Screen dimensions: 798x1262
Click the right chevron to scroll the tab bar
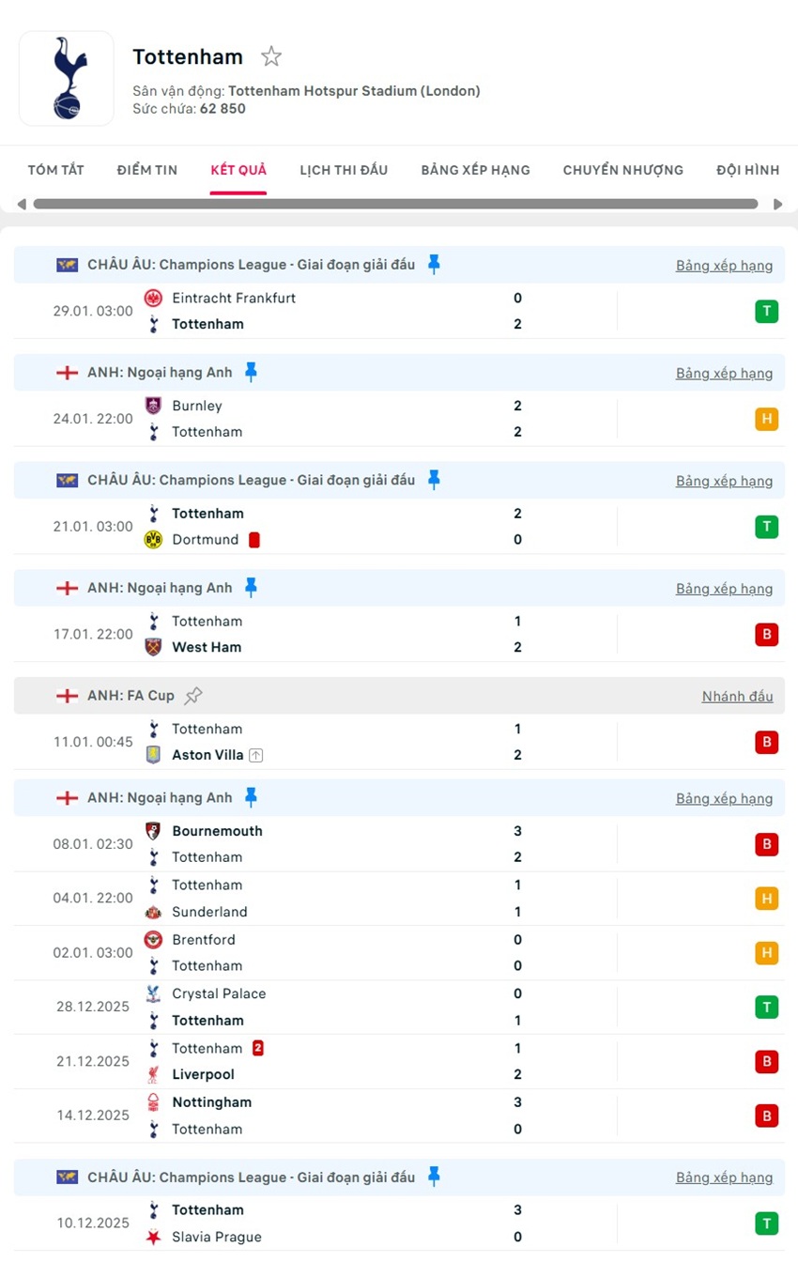click(778, 203)
